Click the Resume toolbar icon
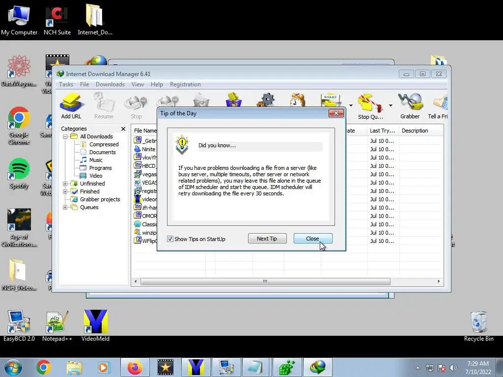The width and height of the screenshot is (503, 377). pyautogui.click(x=104, y=106)
